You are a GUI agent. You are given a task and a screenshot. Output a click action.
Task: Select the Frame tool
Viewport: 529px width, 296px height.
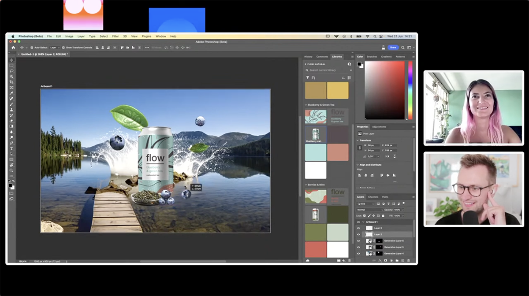(x=11, y=87)
